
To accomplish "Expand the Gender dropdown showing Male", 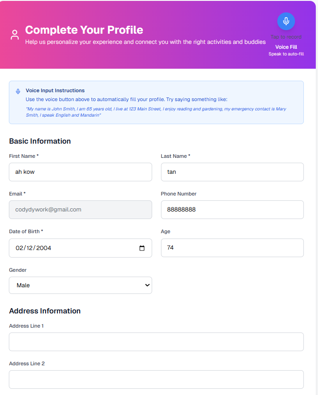I will 80,285.
